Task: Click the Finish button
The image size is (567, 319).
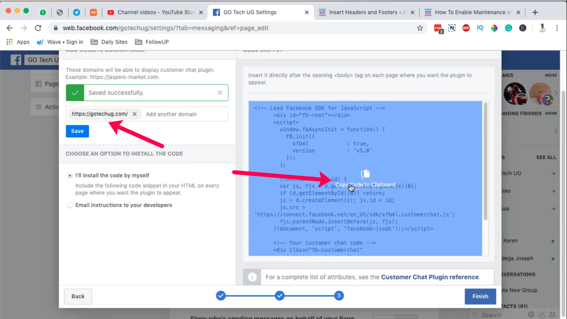Action: tap(480, 296)
